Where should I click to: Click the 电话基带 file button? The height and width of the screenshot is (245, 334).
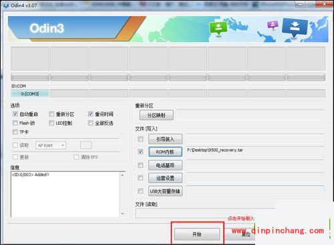[165, 165]
